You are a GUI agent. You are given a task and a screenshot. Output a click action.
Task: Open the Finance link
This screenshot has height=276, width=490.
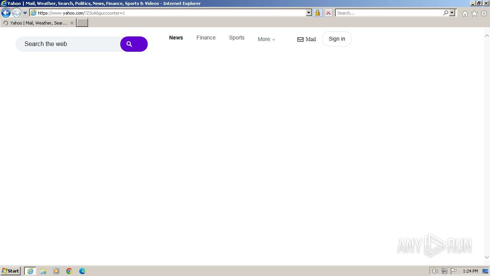click(x=206, y=38)
